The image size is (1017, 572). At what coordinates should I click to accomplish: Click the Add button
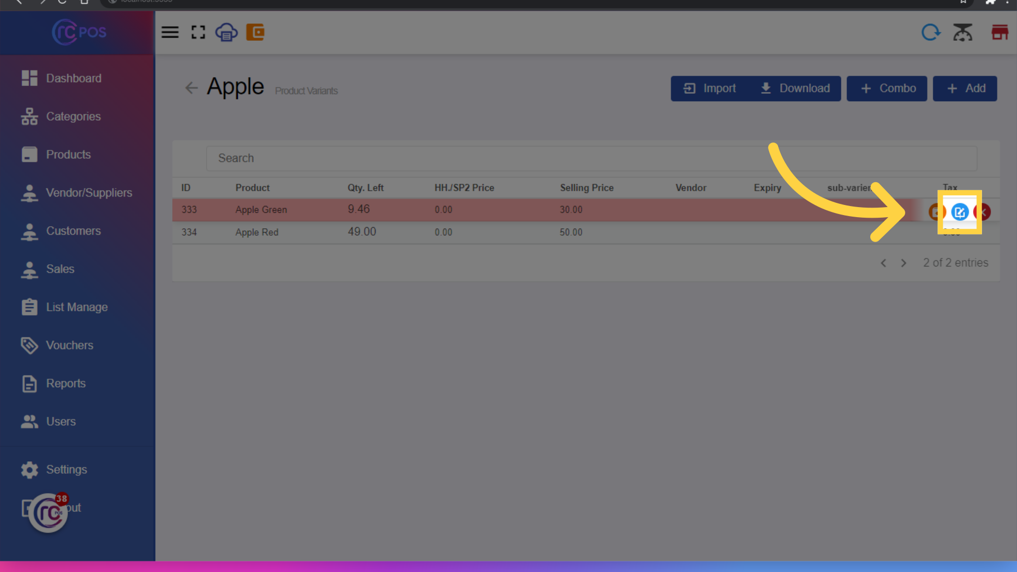(x=965, y=88)
